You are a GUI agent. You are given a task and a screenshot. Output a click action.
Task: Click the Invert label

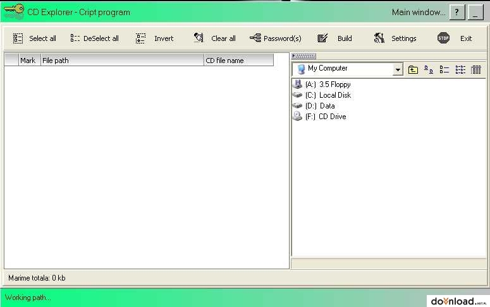coord(164,38)
